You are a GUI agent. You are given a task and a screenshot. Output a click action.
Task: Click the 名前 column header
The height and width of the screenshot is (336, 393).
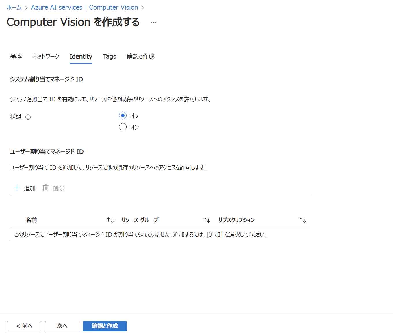(31, 220)
